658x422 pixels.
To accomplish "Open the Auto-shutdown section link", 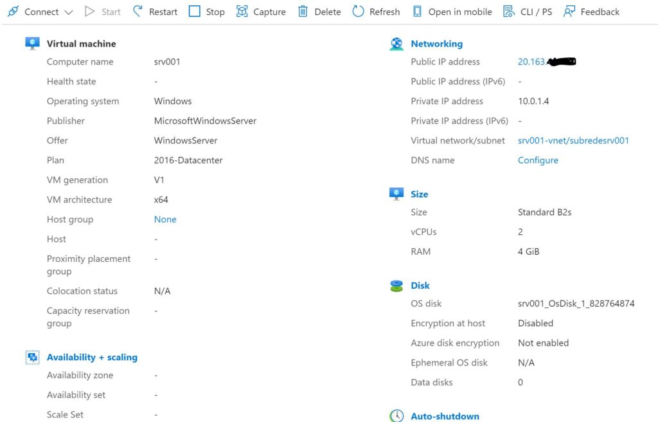I will 445,416.
